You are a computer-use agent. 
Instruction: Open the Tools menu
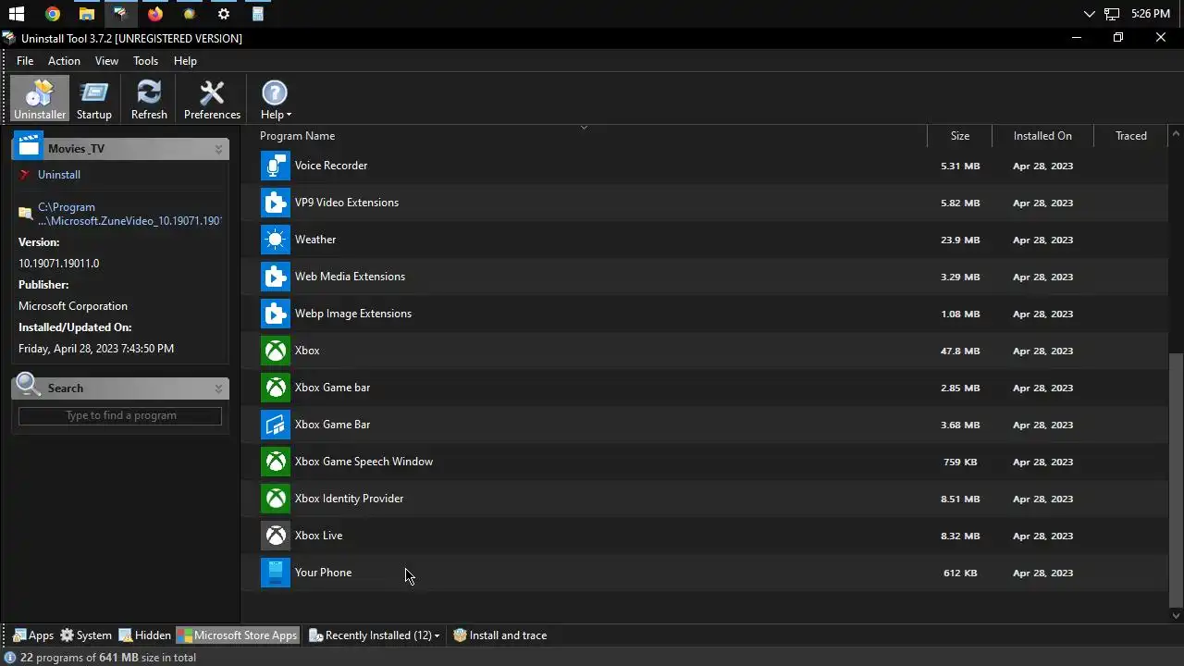click(145, 61)
